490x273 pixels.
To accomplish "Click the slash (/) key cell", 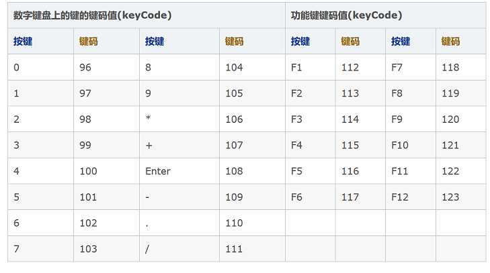I will click(x=147, y=249).
